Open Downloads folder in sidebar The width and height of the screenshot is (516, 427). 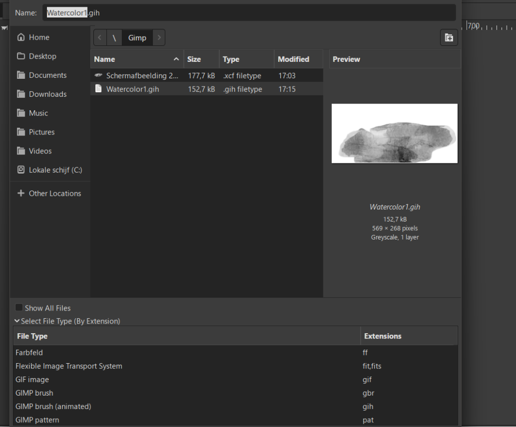tap(47, 94)
